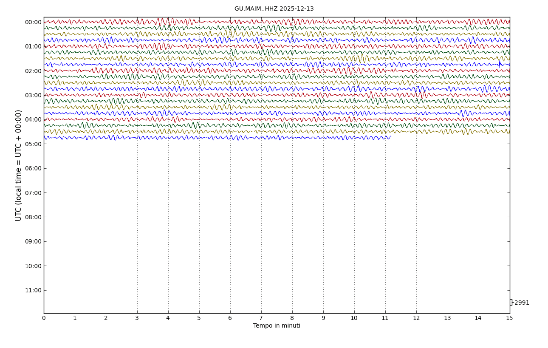548x348 pixels.
Task: Select minute 12 on the horizontal axis
Action: coord(416,318)
